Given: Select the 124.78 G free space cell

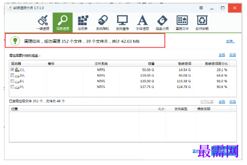Looking at the screenshot, I should 184,87.
